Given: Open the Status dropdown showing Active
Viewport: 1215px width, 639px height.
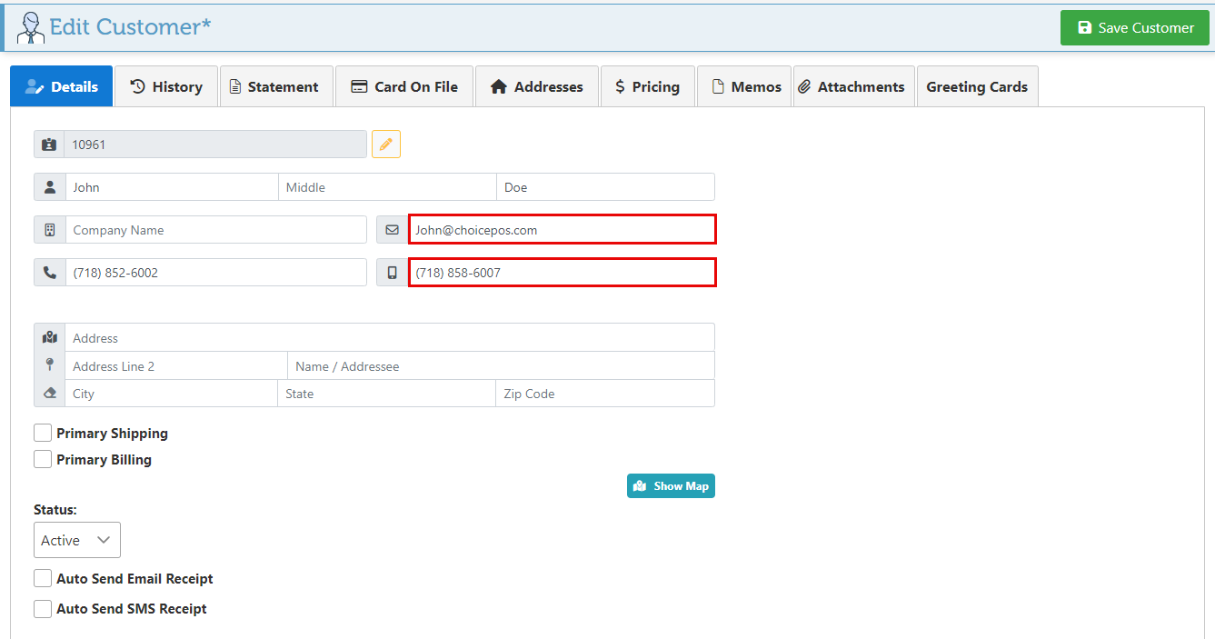Looking at the screenshot, I should coord(77,540).
